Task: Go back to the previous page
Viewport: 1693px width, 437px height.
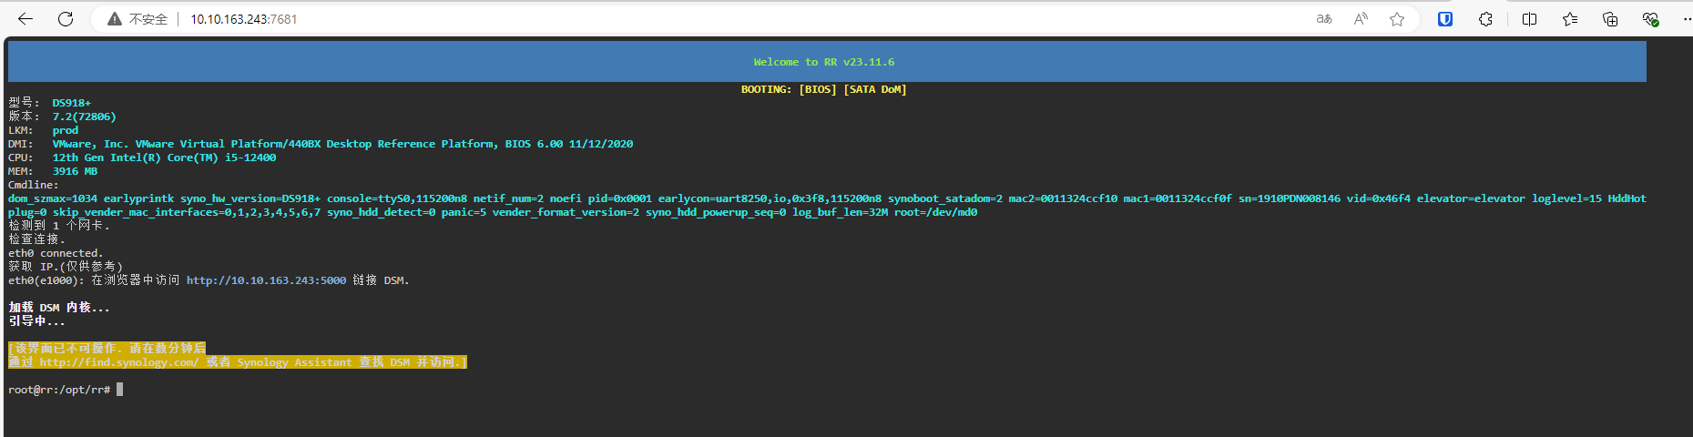Action: 25,19
